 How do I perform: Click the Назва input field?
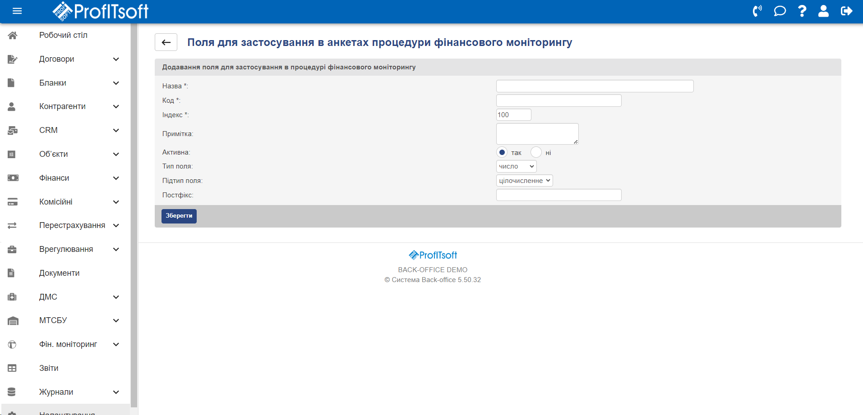[x=594, y=86]
